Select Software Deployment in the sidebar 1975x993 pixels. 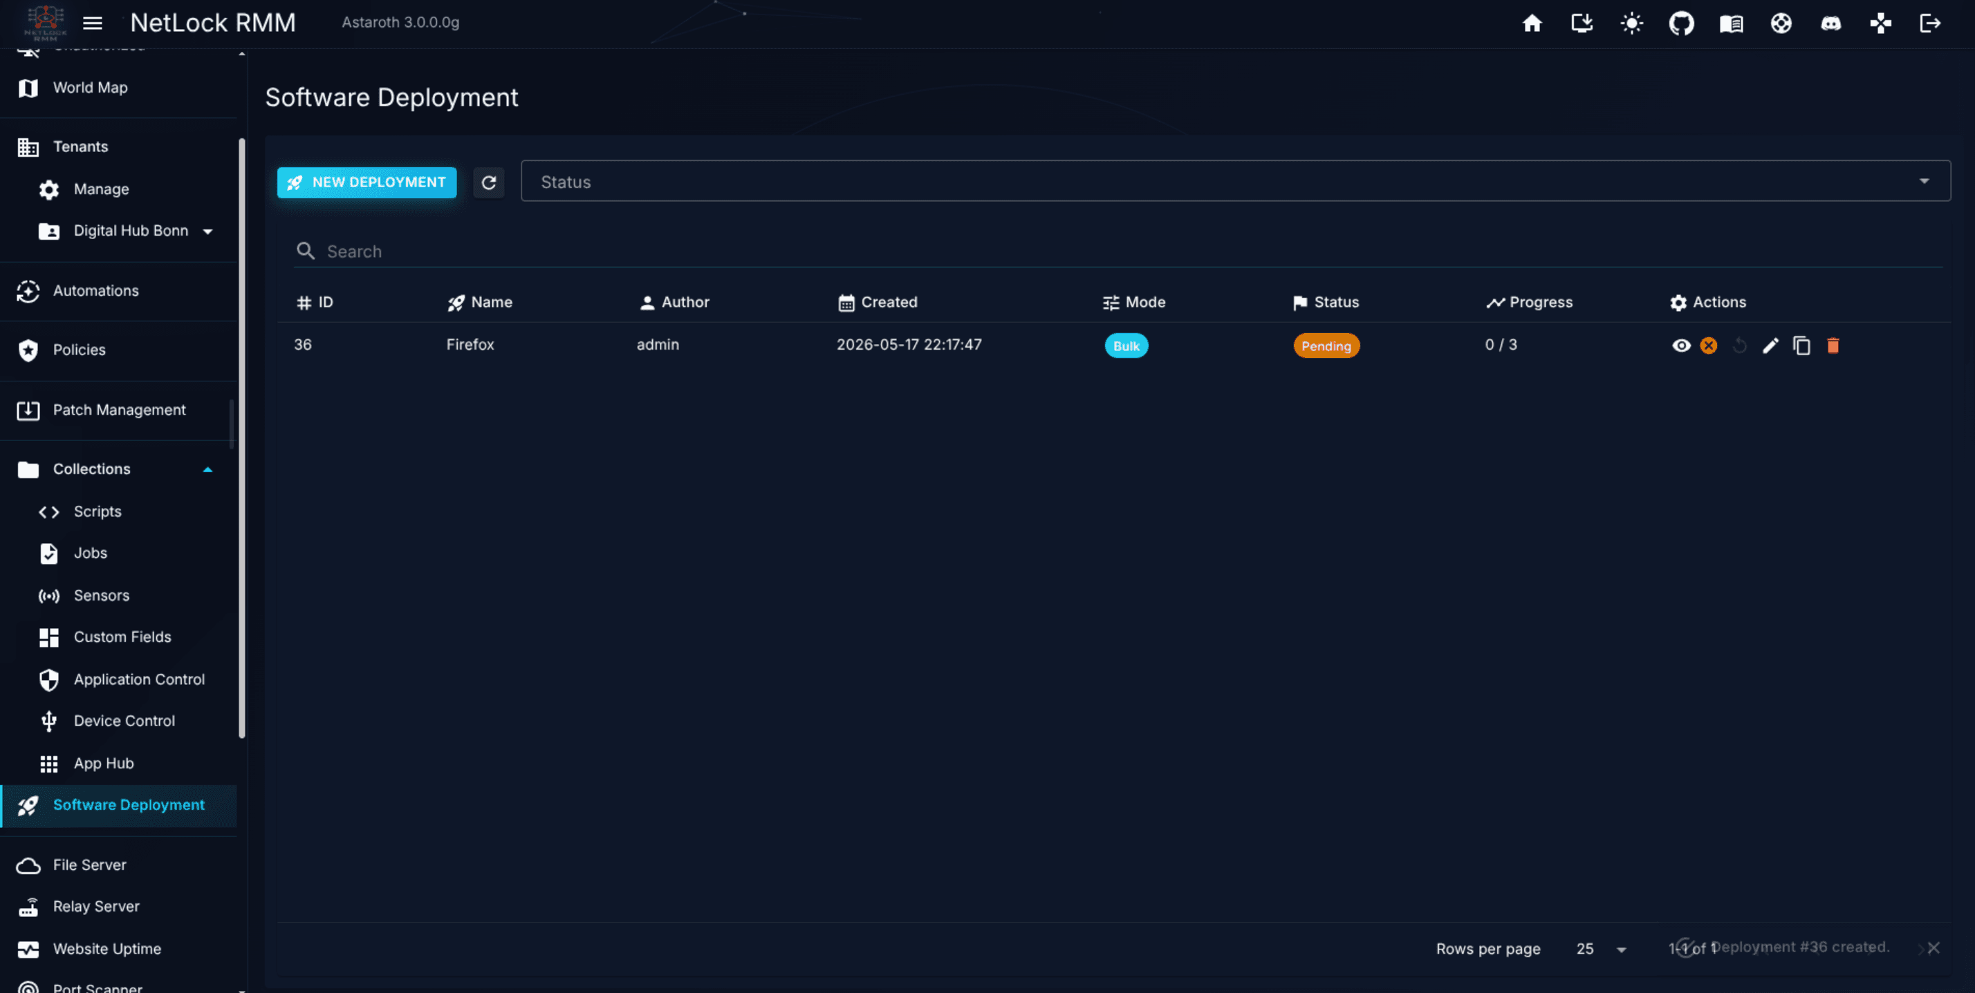pyautogui.click(x=119, y=805)
